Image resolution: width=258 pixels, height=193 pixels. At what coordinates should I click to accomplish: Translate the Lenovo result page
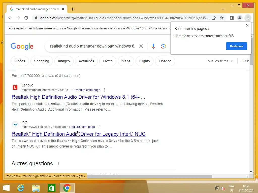tap(87, 90)
